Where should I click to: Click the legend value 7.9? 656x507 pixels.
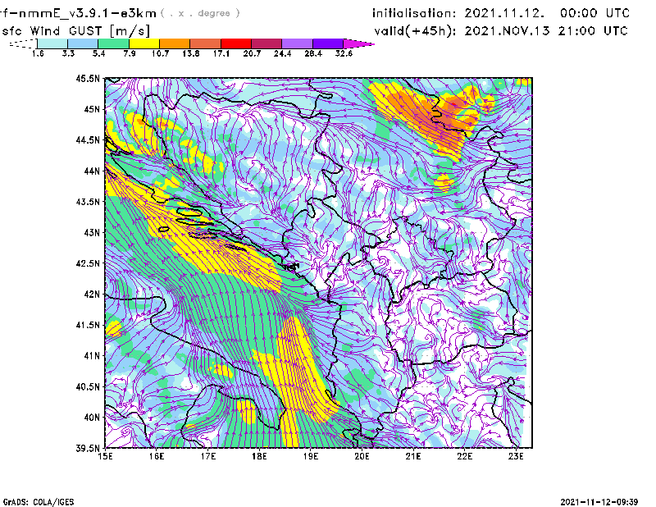tap(130, 53)
